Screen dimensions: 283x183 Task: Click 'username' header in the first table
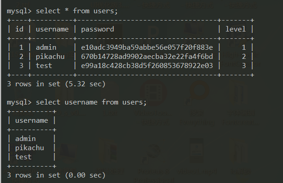pos(52,29)
